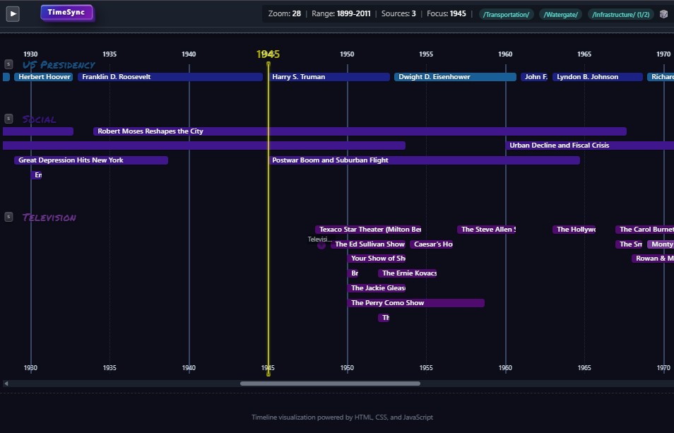Click the Social section heading

click(x=39, y=119)
